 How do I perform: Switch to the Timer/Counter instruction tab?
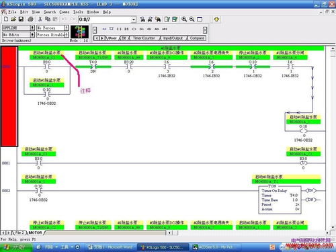[x=144, y=38]
